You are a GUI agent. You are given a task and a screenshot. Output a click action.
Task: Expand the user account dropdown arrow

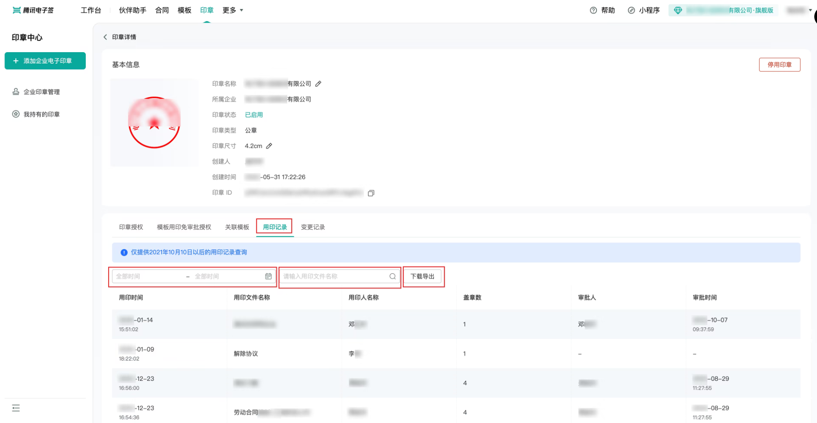810,10
